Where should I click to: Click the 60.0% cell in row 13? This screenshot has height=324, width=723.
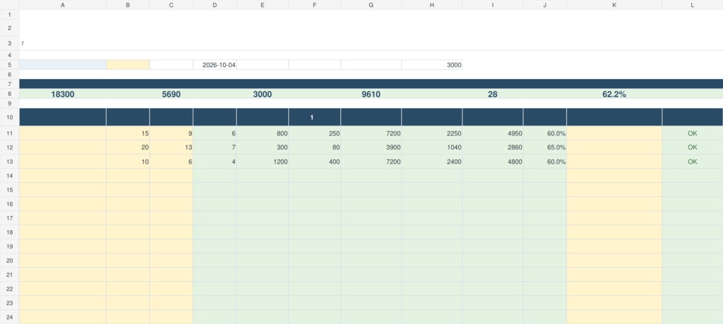545,162
